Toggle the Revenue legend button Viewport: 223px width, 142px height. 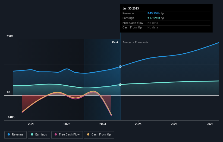[x=15, y=135]
